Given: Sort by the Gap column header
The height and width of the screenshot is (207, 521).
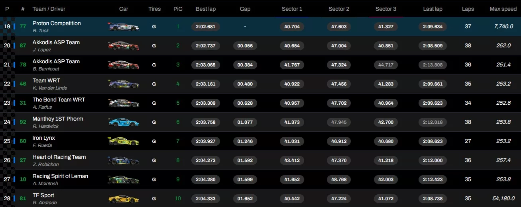Looking at the screenshot, I should (245, 9).
